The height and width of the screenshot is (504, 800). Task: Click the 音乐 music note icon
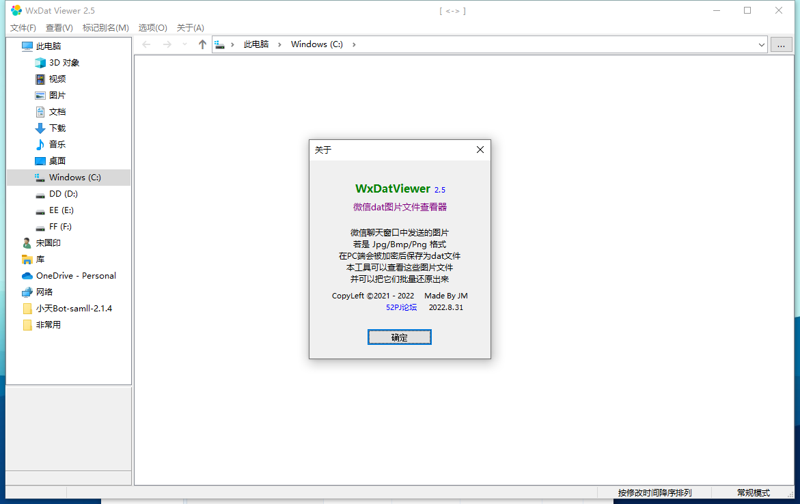pyautogui.click(x=40, y=144)
